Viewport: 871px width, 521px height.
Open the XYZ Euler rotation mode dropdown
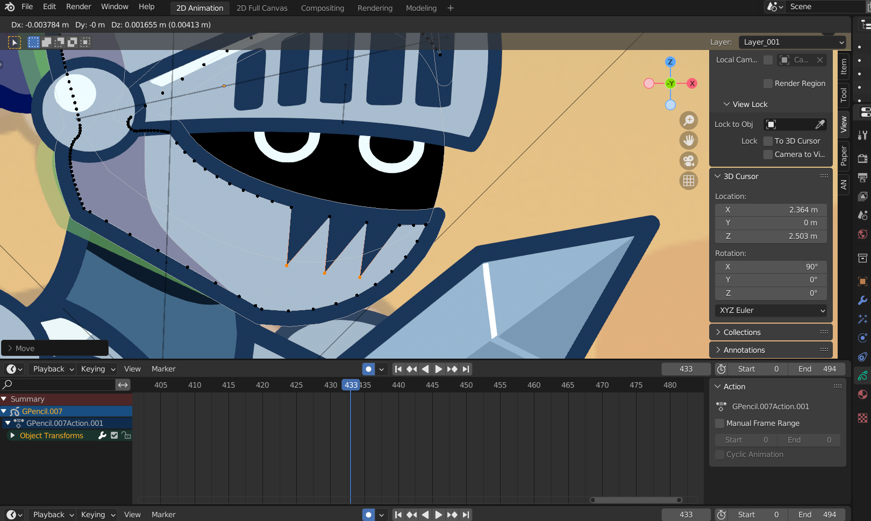tap(771, 310)
